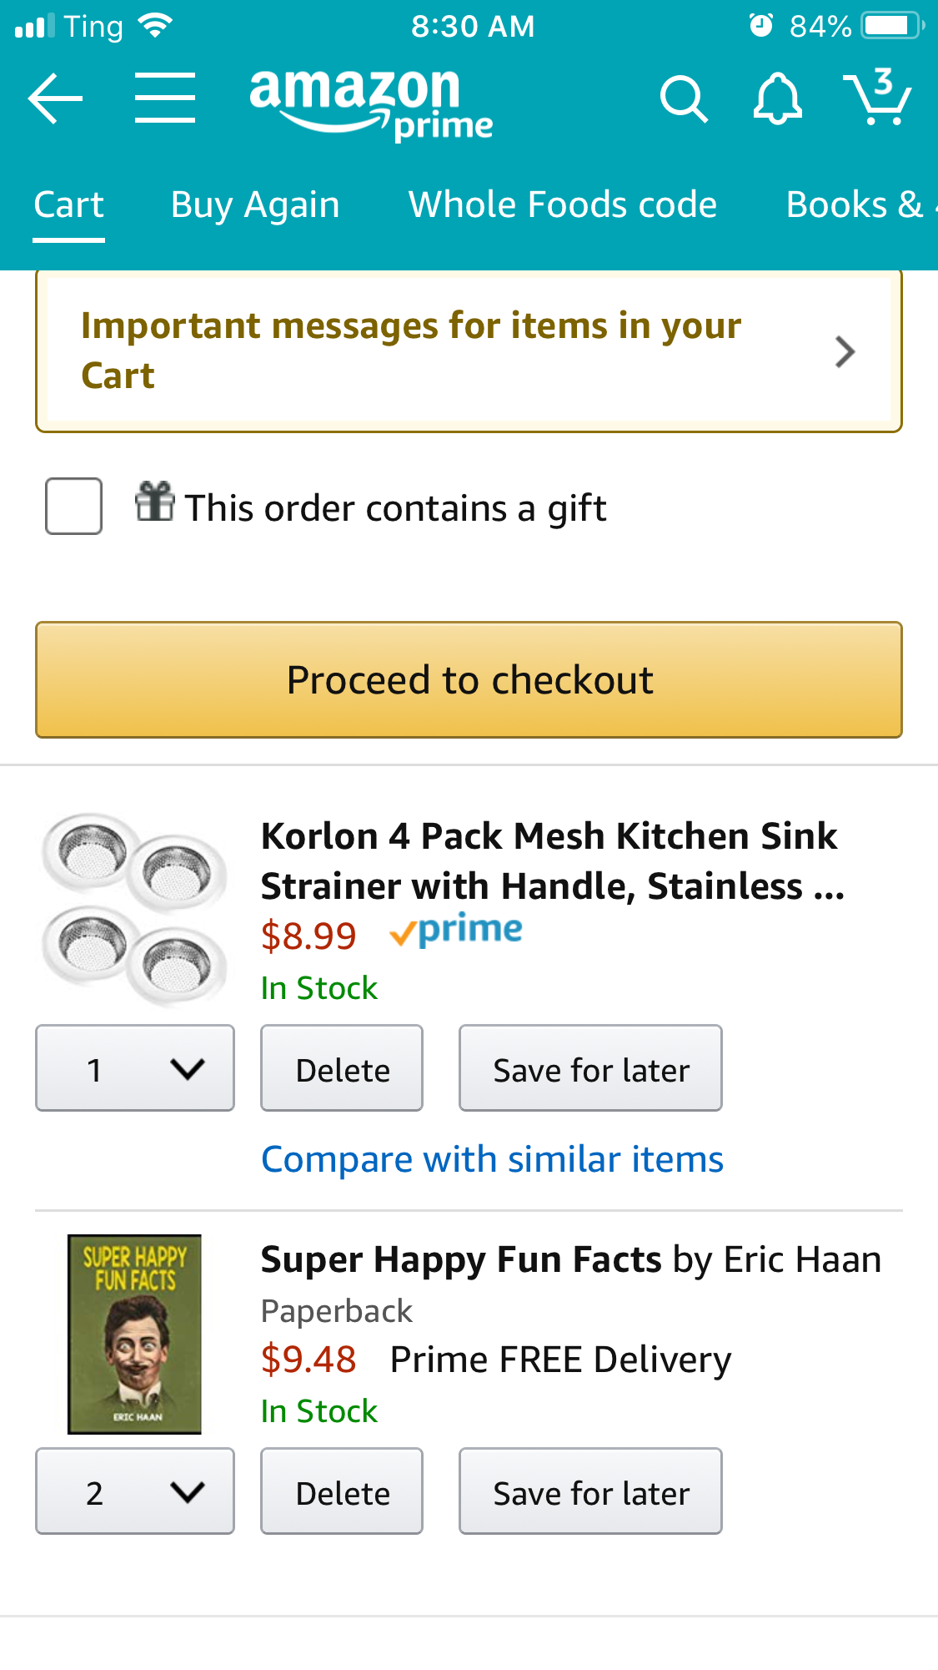Tap the search magnifier icon

click(x=683, y=99)
